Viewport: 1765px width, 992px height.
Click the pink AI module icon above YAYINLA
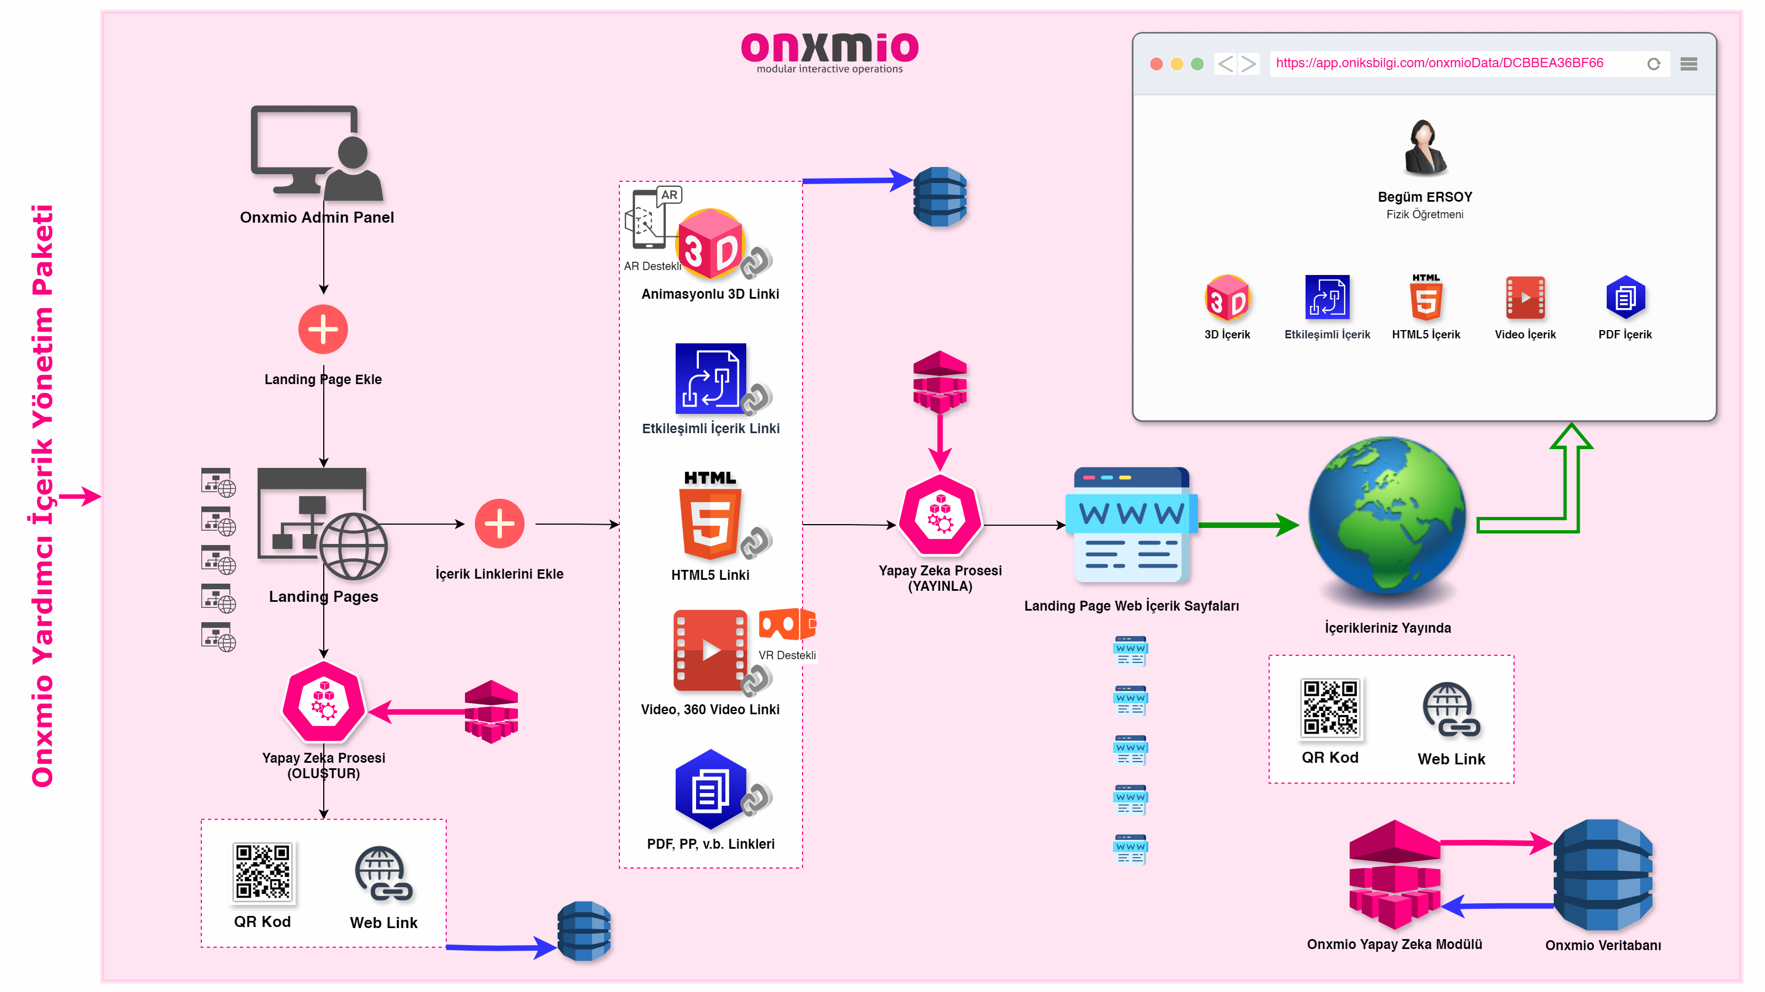pos(940,381)
